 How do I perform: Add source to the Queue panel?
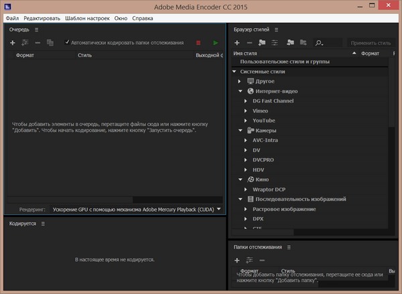pos(12,43)
